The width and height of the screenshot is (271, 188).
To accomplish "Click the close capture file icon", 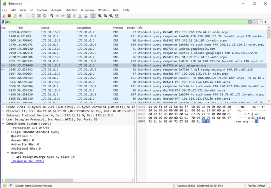I will 39,16.
